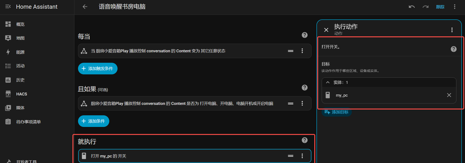
Task: Click 添加触发条件 button
Action: (98, 68)
